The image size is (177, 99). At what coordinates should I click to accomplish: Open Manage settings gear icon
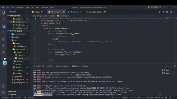[x=3, y=93]
